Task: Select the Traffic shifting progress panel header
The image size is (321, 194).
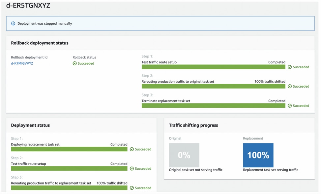Action: coord(194,125)
